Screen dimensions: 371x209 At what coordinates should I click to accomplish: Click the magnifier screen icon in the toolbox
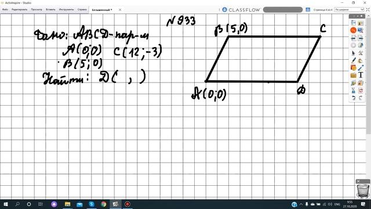pos(361,30)
